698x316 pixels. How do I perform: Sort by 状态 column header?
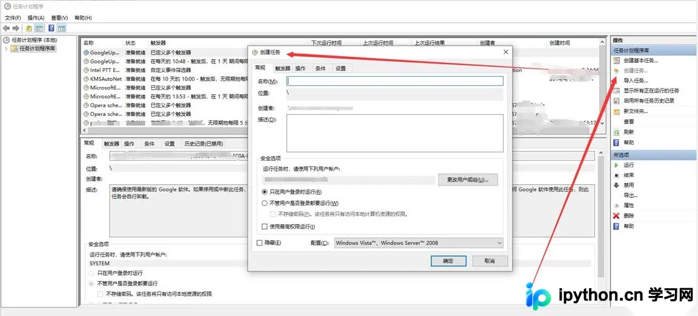[x=130, y=43]
